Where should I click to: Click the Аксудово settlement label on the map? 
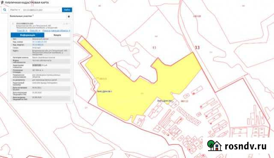(104, 91)
